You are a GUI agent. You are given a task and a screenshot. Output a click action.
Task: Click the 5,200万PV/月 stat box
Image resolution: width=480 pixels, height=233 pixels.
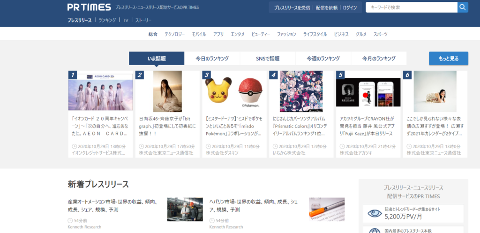point(413,213)
